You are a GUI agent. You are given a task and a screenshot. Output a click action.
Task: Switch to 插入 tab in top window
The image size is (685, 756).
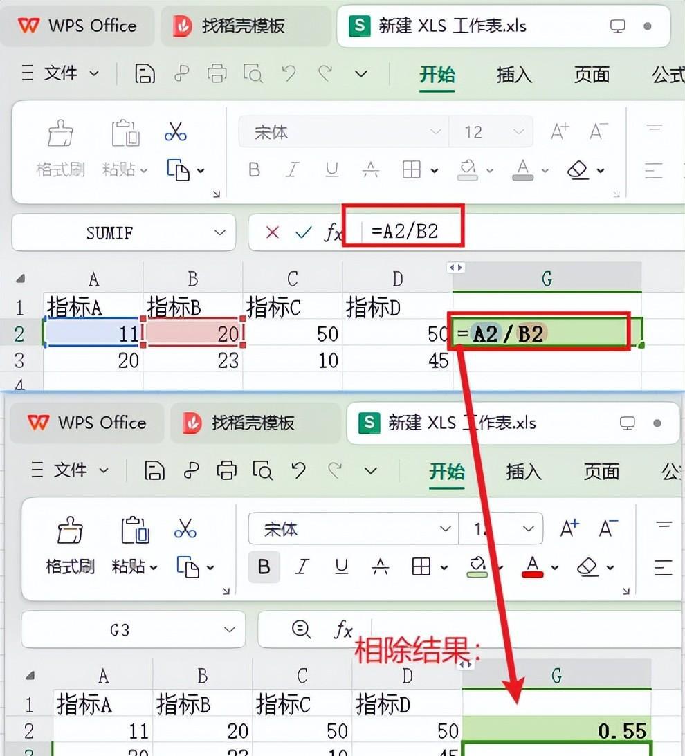click(513, 75)
